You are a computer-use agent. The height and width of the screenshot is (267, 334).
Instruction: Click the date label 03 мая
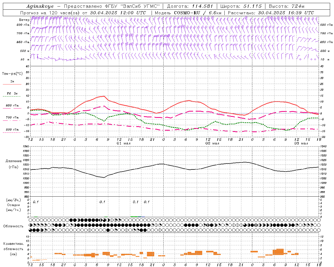[301, 143]
